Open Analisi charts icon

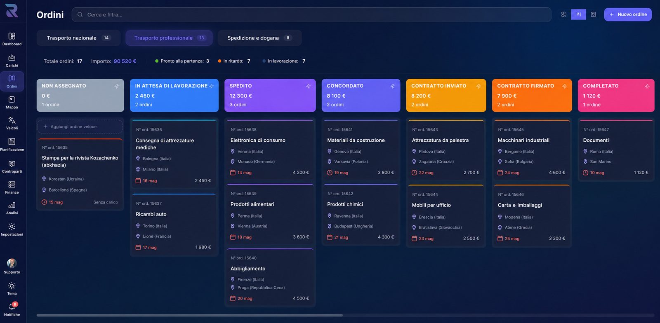(x=12, y=208)
